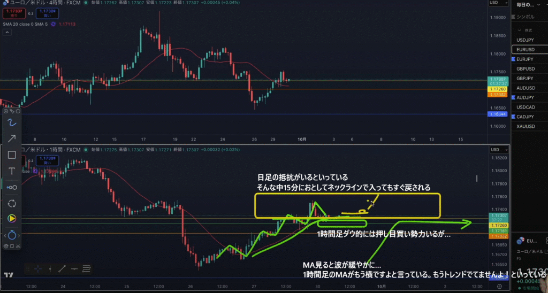Collapse the stocks section in the watchlist
This screenshot has width=548, height=293.
tap(519, 30)
